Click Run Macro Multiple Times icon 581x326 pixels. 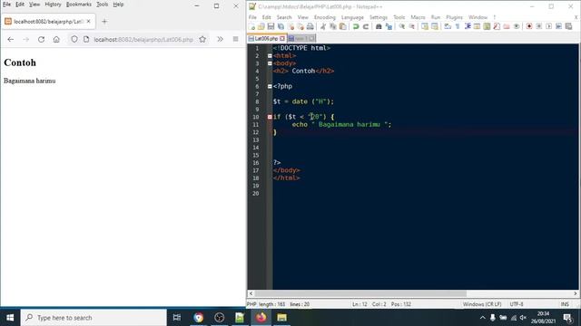click(x=558, y=26)
